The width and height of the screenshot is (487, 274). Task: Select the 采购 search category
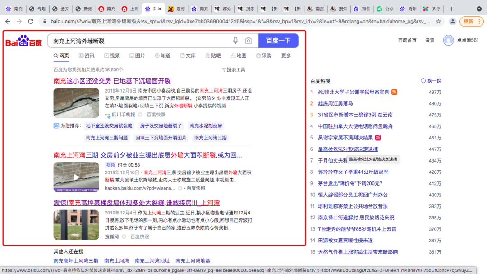coord(264,56)
